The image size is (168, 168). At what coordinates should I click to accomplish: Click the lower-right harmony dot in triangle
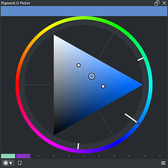[103, 87]
